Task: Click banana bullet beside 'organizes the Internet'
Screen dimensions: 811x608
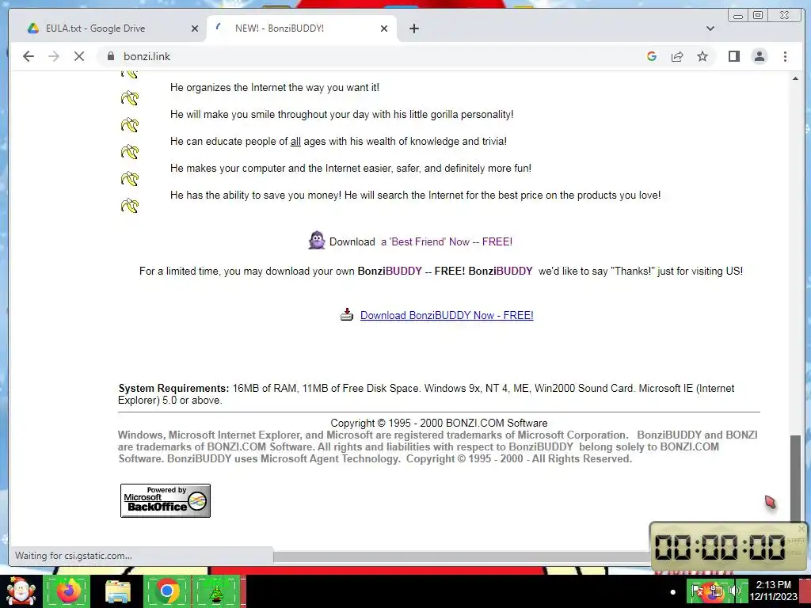Action: pos(130,97)
